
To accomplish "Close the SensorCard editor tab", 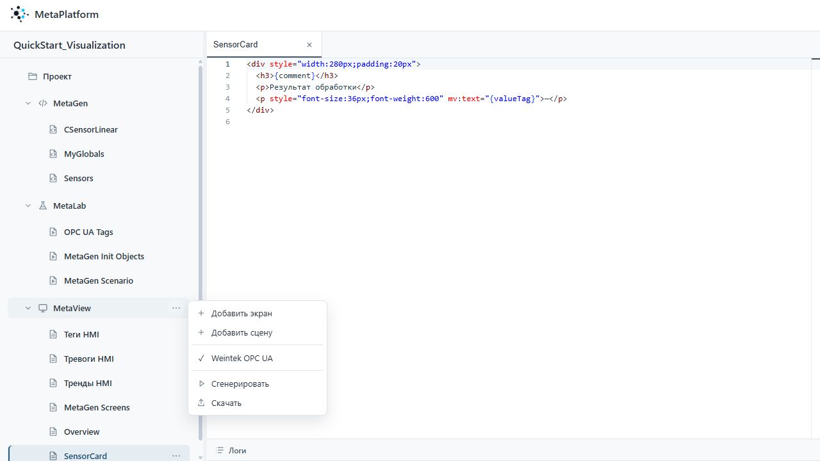I will point(309,45).
